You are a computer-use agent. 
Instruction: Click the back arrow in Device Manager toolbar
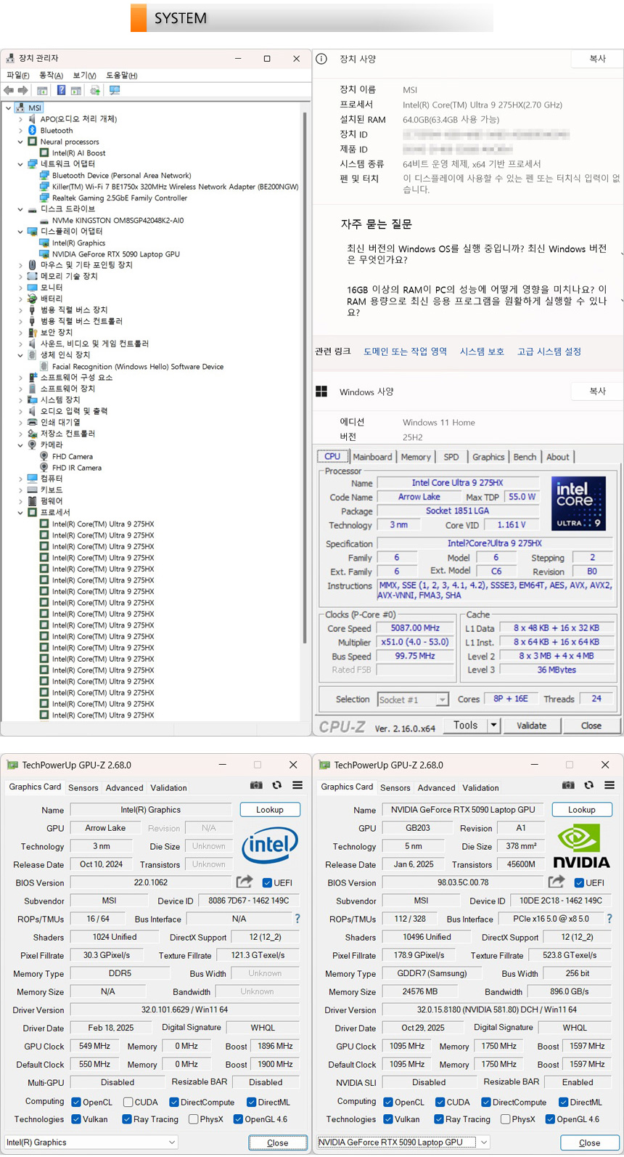coord(9,91)
